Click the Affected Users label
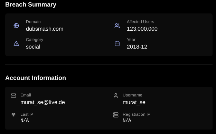This screenshot has height=134, width=216. pyautogui.click(x=141, y=22)
